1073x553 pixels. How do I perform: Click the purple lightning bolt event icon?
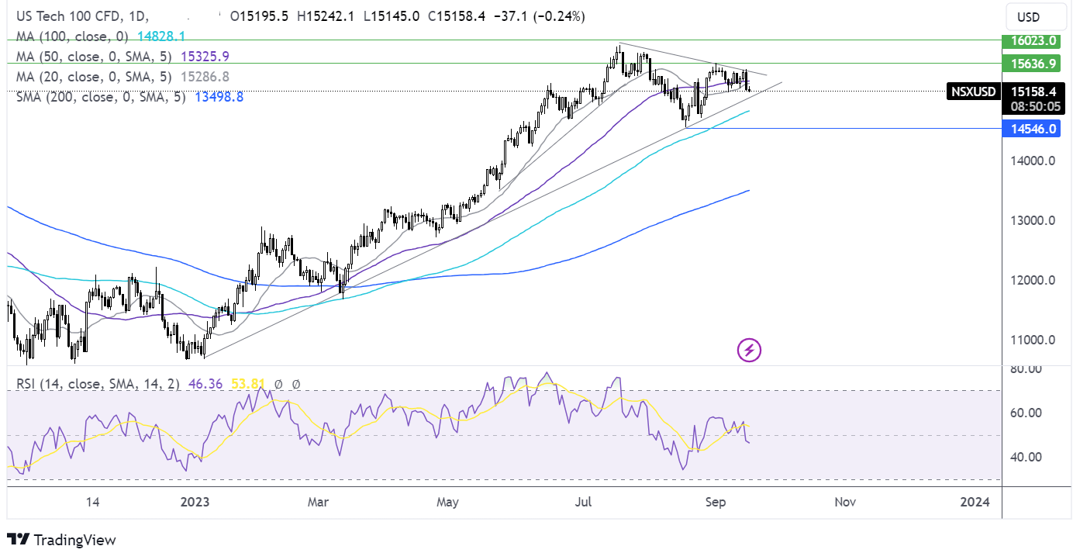[x=749, y=350]
